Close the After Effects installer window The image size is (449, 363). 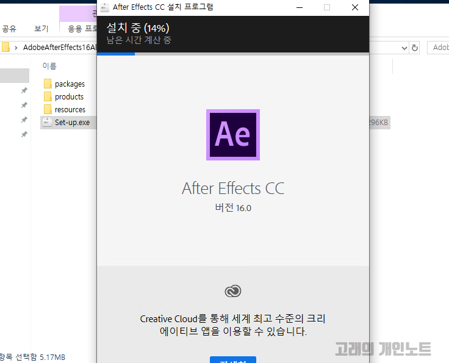(x=355, y=7)
